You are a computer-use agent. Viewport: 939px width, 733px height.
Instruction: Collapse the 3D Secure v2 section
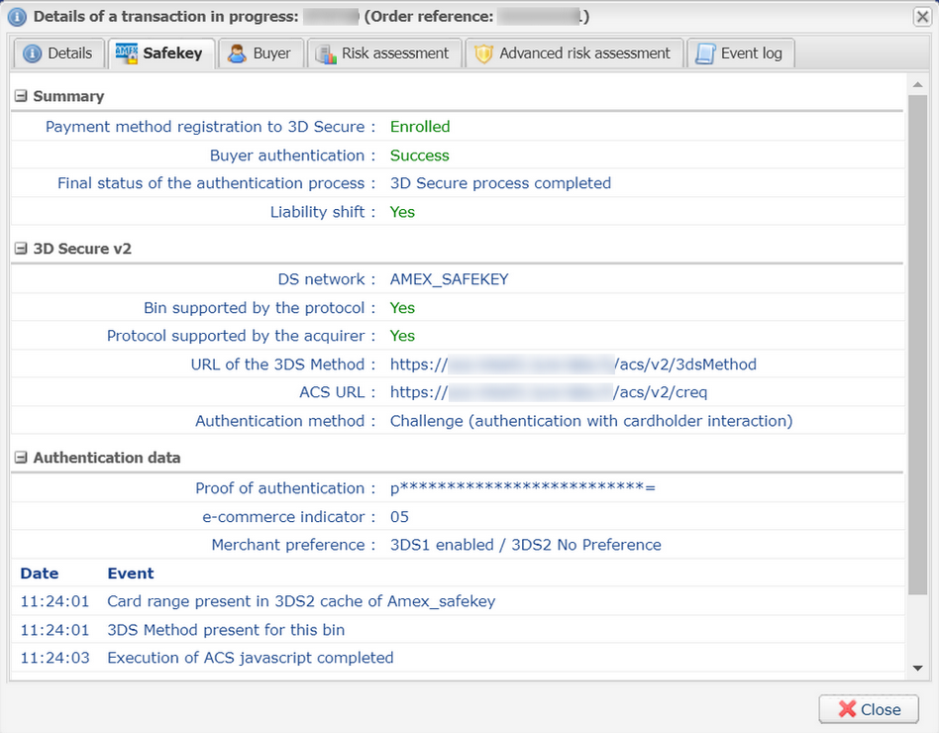click(x=21, y=249)
